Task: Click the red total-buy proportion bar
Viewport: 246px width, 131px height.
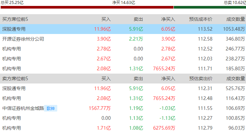Action: pos(87,7)
